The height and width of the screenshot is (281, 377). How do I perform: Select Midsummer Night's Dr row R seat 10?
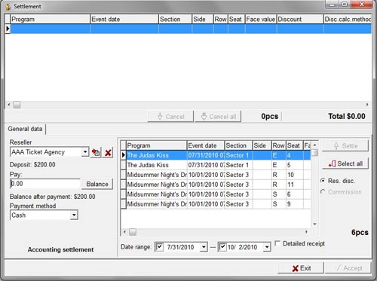pos(218,175)
